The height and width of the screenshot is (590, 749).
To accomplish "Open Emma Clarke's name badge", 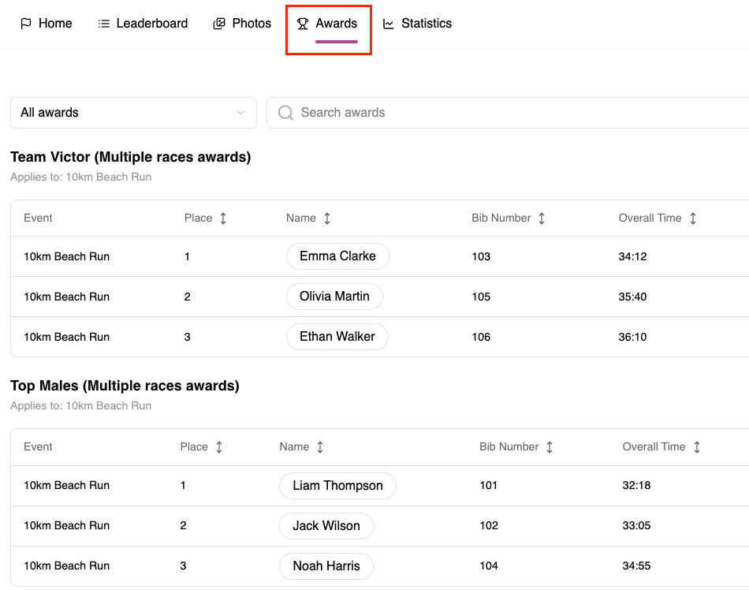I will (x=337, y=256).
